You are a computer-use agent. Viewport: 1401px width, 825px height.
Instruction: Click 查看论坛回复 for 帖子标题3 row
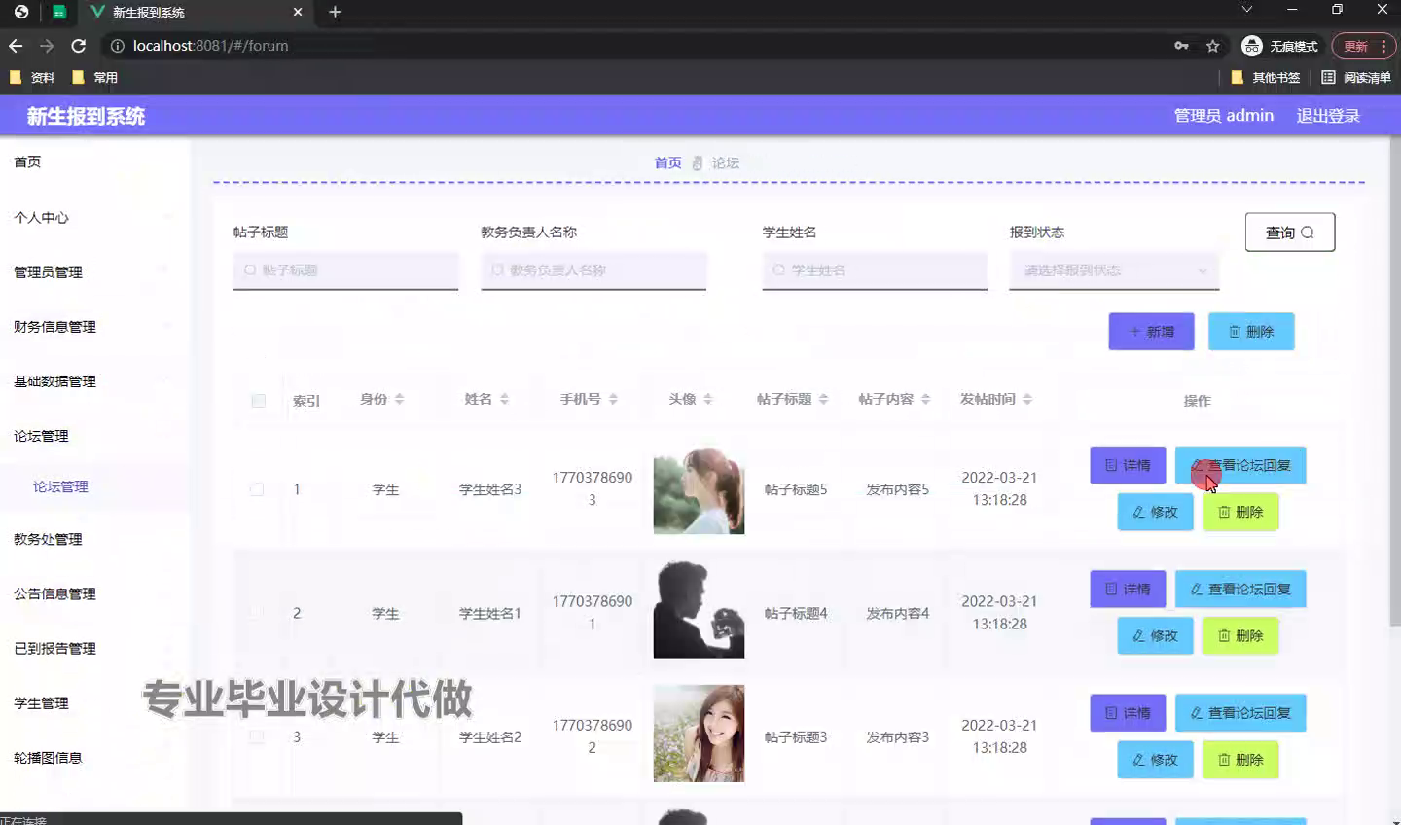[x=1240, y=713]
